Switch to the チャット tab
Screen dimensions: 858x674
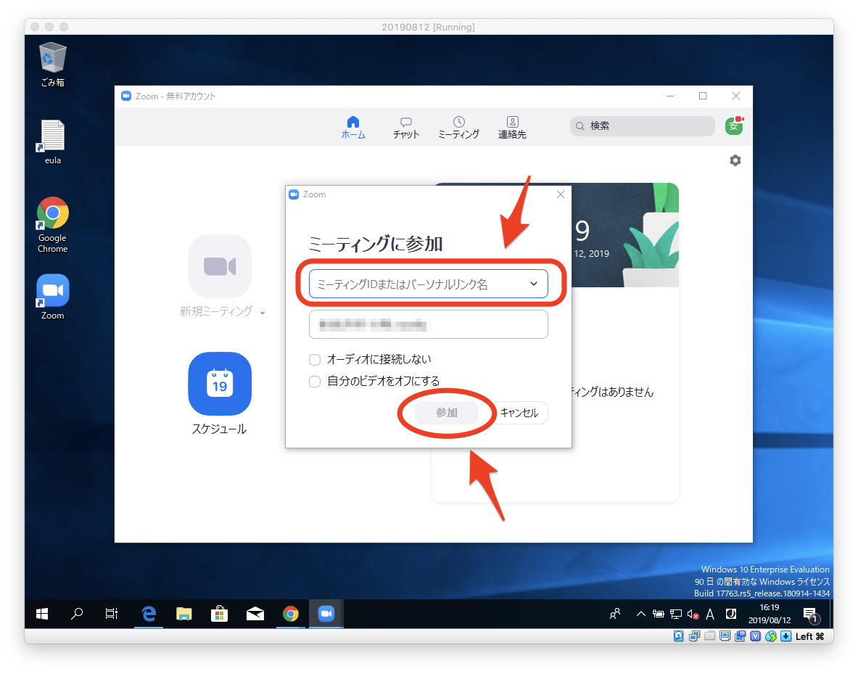[x=406, y=127]
